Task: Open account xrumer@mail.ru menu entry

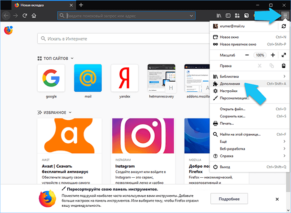Action: pyautogui.click(x=244, y=26)
